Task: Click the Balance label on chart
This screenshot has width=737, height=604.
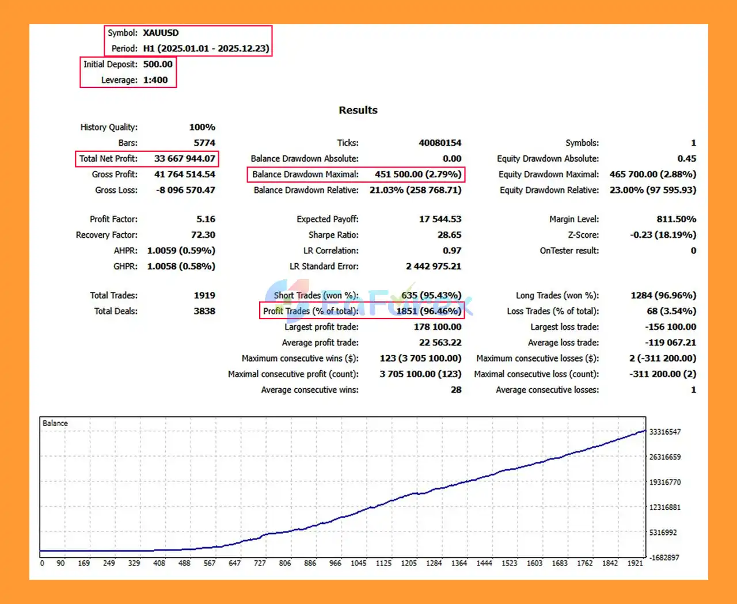Action: (55, 423)
